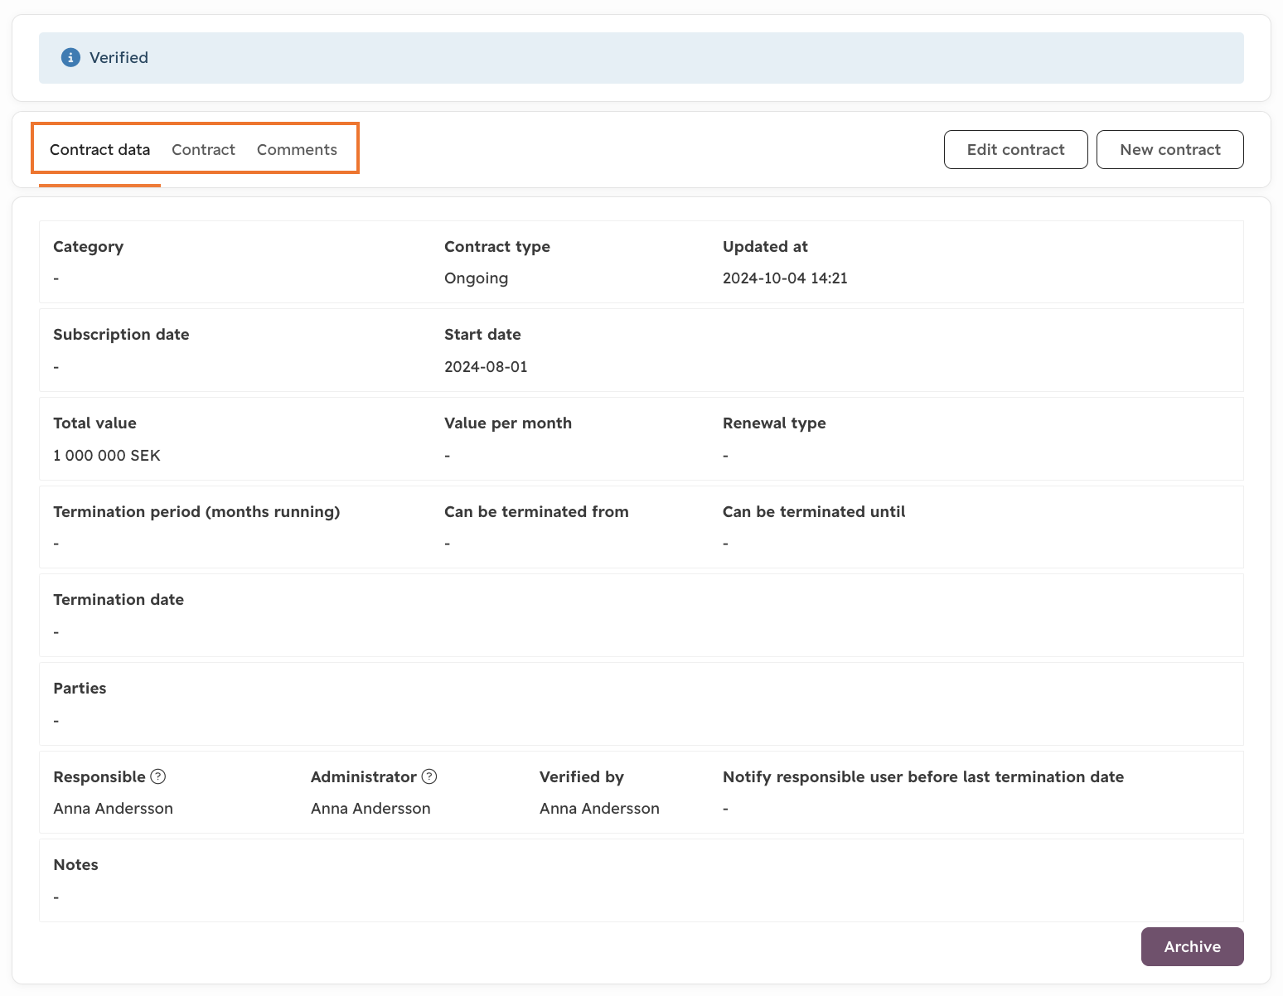Click Anna Andersson under Verified by
Viewport: 1283px width, 996px height.
[x=599, y=809]
